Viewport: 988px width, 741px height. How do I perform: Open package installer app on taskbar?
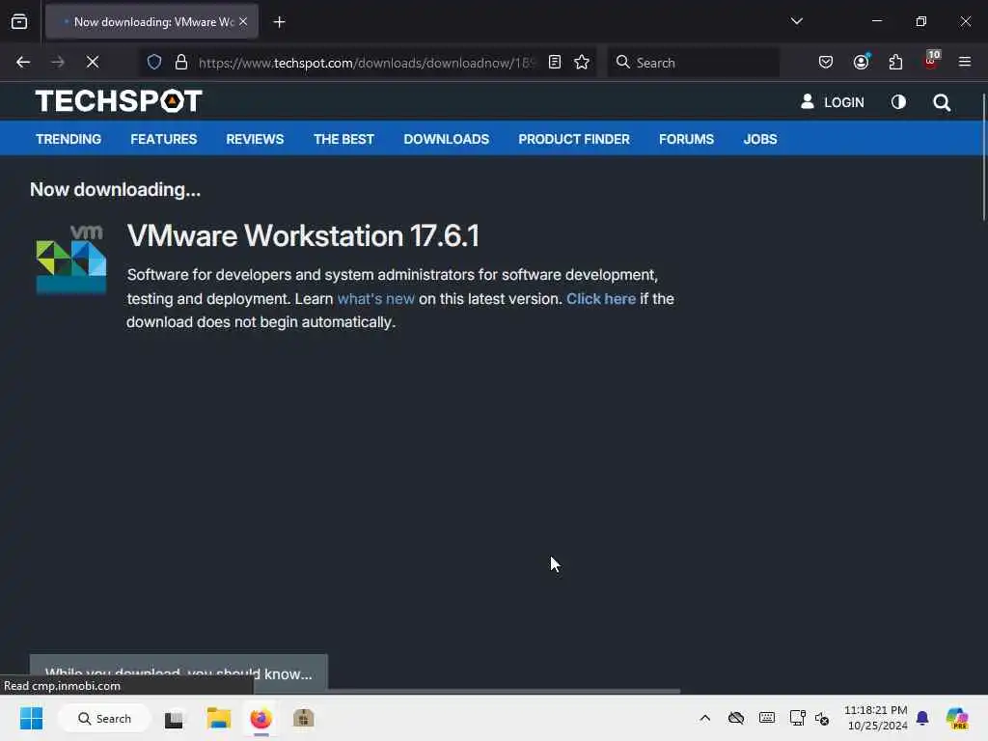coord(303,718)
